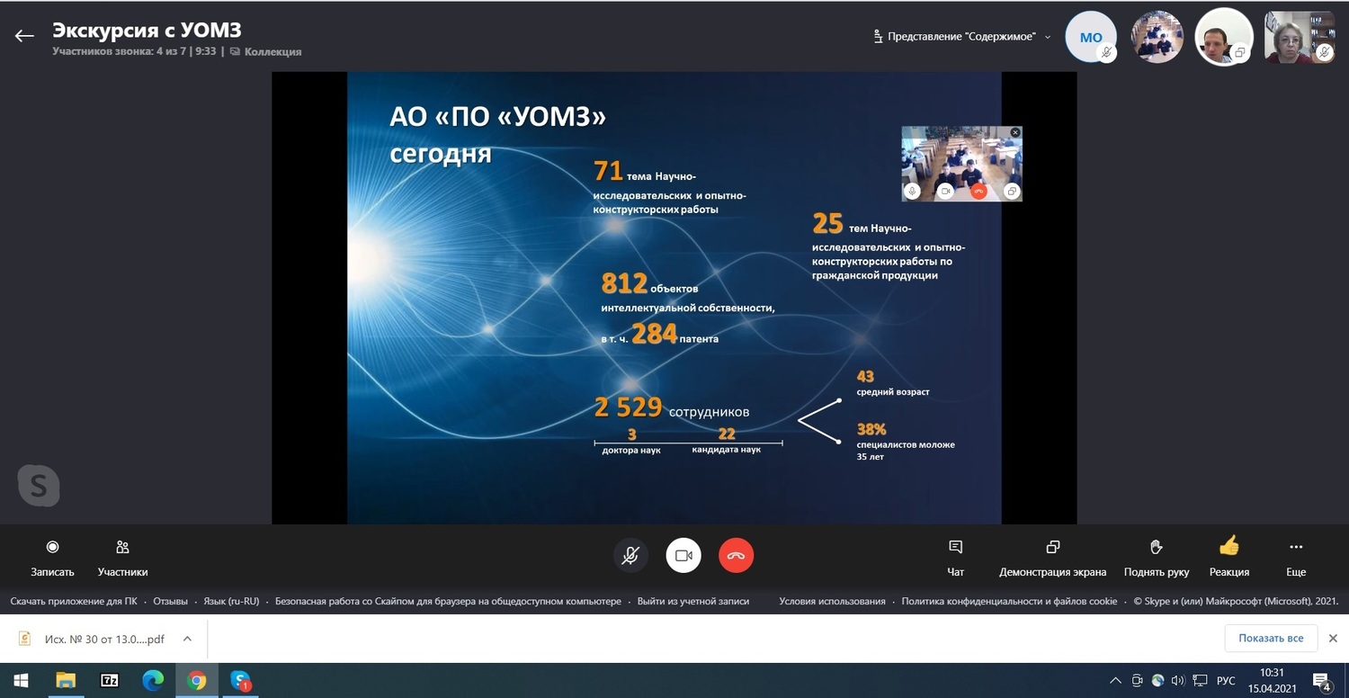The width and height of the screenshot is (1349, 698).
Task: Show hidden system tray icons
Action: tap(1116, 681)
